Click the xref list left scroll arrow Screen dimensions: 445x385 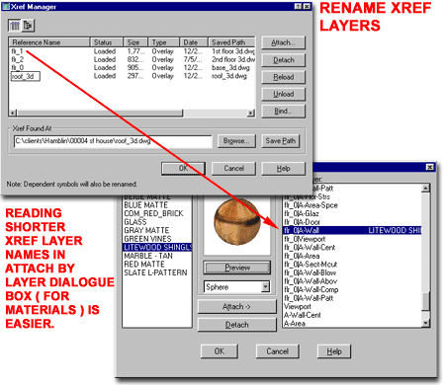(x=13, y=114)
